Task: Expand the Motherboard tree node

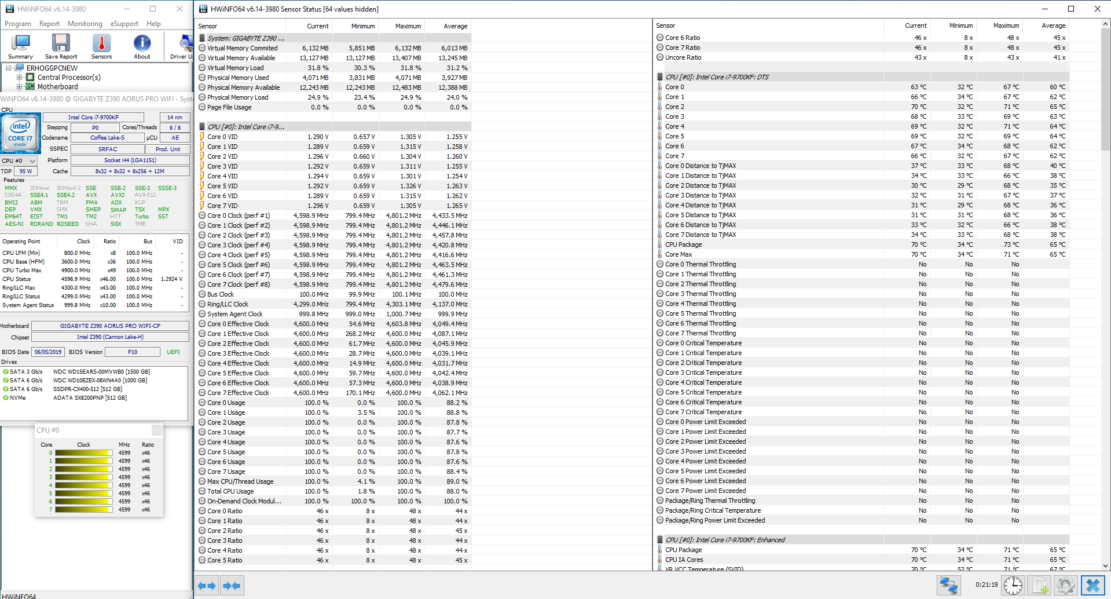Action: [19, 87]
